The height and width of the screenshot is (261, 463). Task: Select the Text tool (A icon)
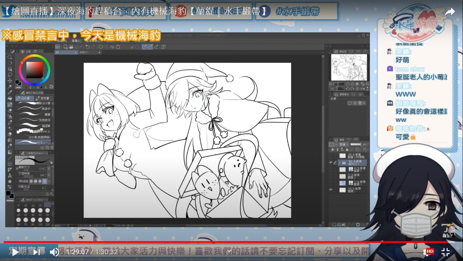[x=10, y=176]
